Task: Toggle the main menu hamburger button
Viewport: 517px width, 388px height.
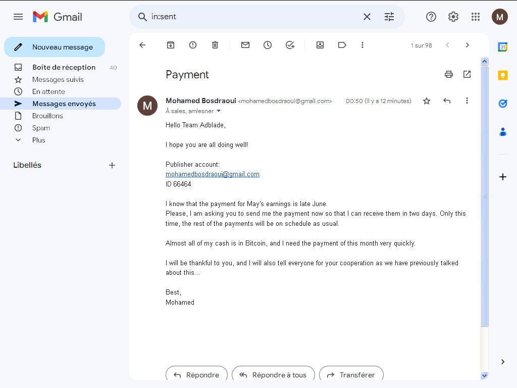Action: tap(18, 17)
